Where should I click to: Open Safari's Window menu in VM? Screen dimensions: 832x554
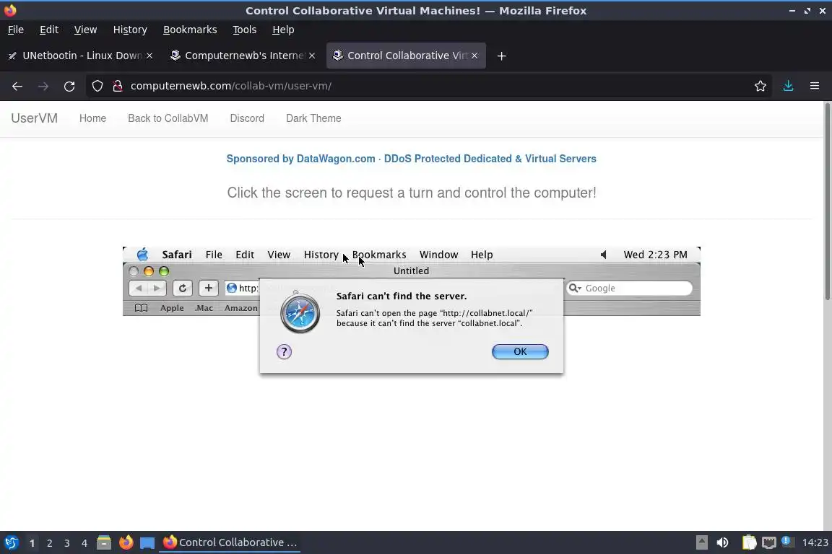pos(439,255)
